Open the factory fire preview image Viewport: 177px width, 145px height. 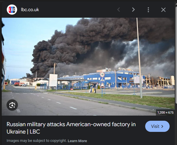click(88, 67)
